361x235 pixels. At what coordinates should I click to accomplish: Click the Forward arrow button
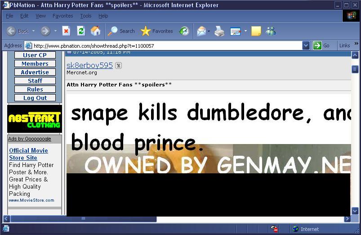click(45, 31)
